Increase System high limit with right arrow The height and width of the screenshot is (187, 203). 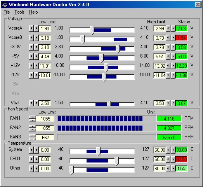click(x=173, y=150)
